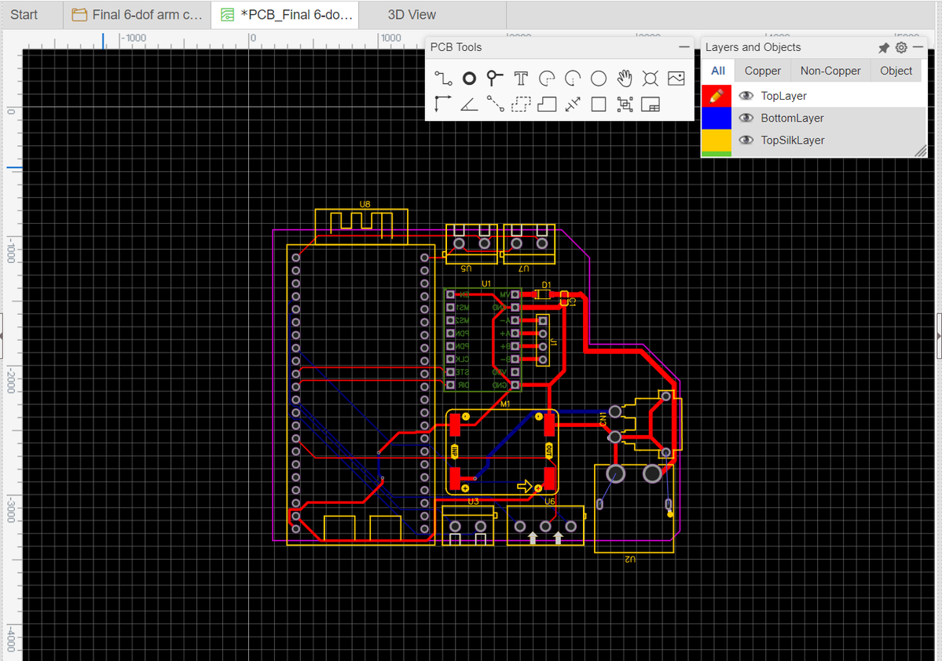
Task: Select the Solid Region tool
Action: tap(547, 104)
